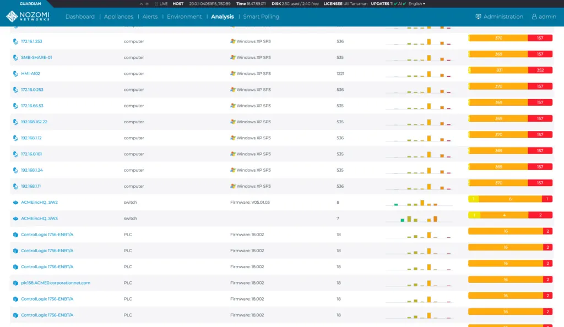Open the plc158.ACME0.corporationnet.com link
564x327 pixels.
click(56, 283)
